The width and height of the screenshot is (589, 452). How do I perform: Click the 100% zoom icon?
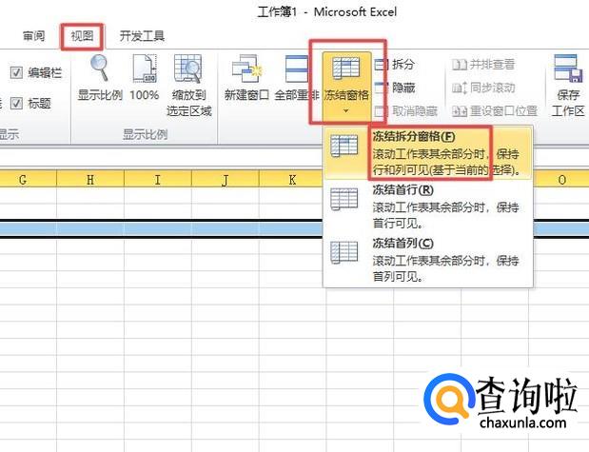click(145, 69)
